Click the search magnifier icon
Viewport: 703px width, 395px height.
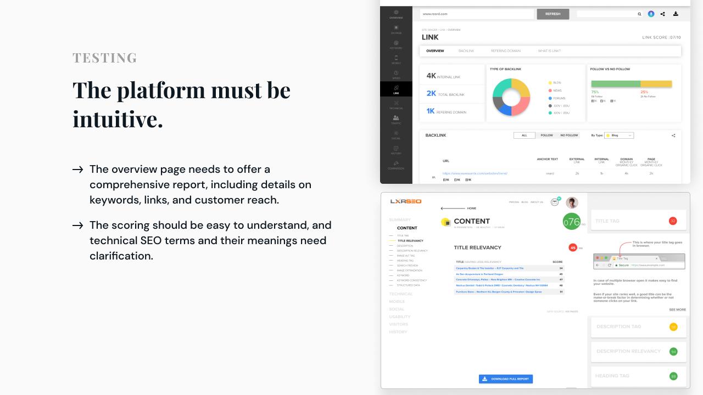(x=639, y=14)
